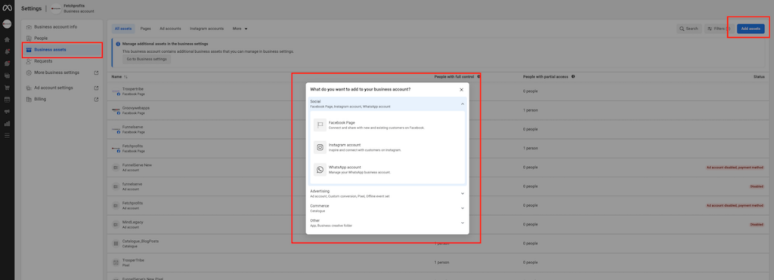774x280 pixels.
Task: Select the Fetchprofits Ad account row
Action: point(438,205)
